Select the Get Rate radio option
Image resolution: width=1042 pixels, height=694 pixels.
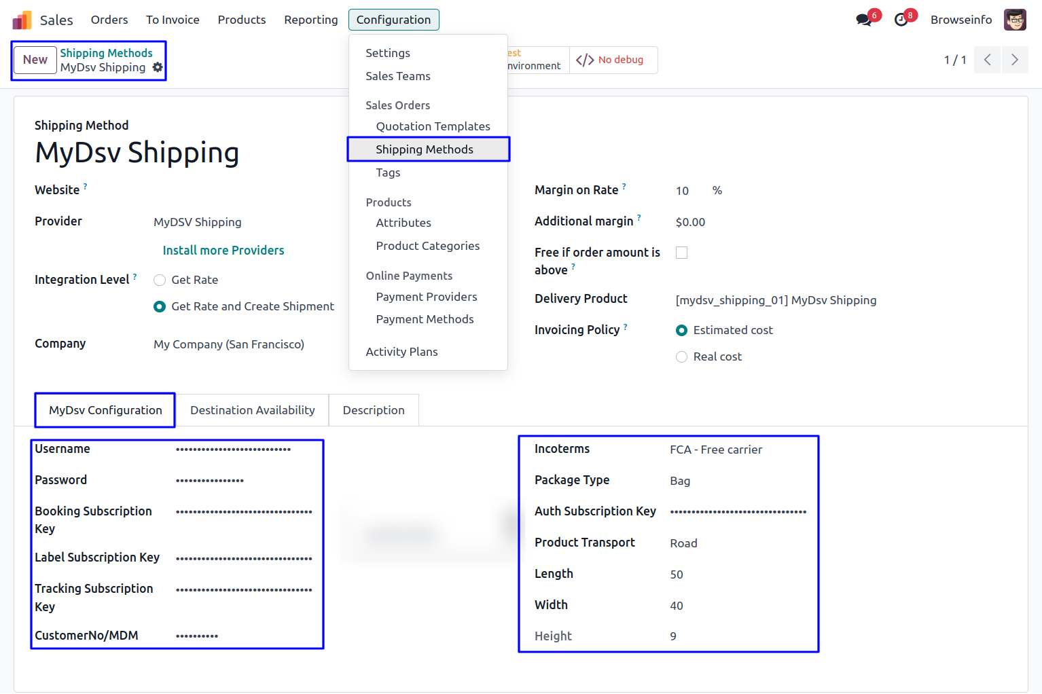(160, 280)
